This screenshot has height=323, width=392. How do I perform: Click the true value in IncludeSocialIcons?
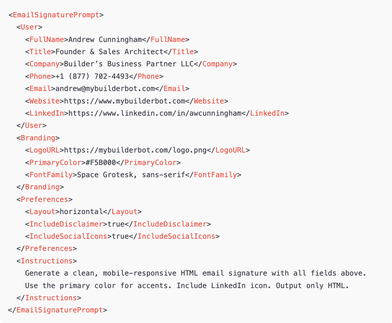coord(120,236)
